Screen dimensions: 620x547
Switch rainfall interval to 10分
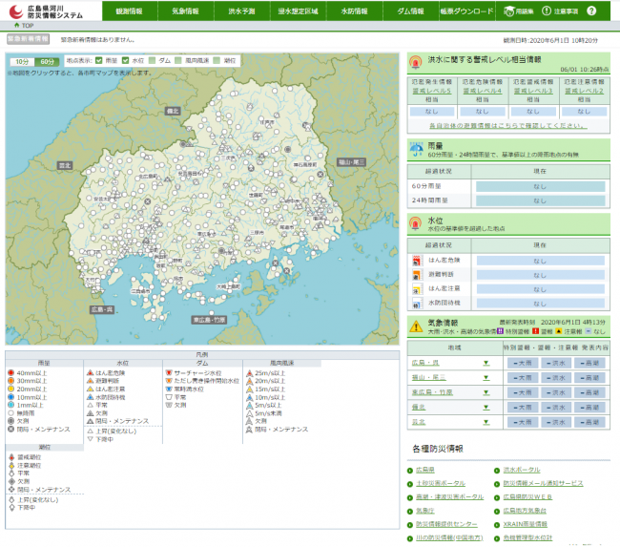[22, 62]
